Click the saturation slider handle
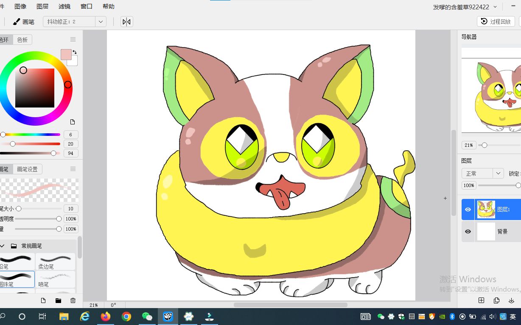Image resolution: width=521 pixels, height=325 pixels. [x=13, y=144]
